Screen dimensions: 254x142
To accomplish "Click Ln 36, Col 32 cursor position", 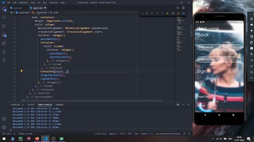I will point(100,134).
